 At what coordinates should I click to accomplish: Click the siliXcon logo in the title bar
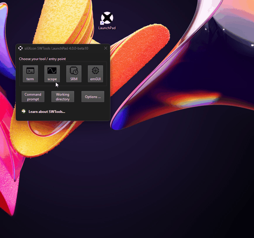pyautogui.click(x=20, y=48)
